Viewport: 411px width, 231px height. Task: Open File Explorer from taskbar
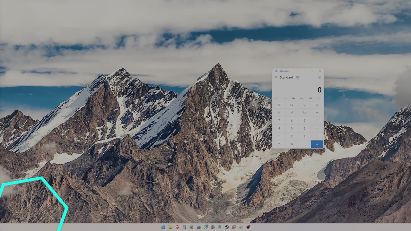(170, 227)
